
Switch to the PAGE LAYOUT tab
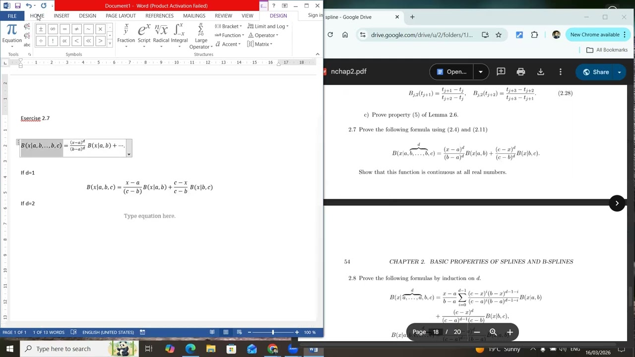(121, 16)
